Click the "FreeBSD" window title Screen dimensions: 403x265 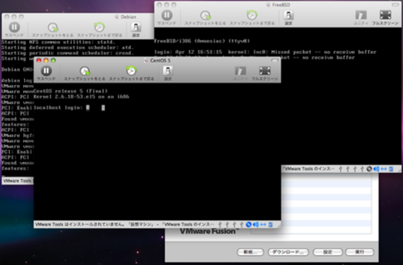pyautogui.click(x=281, y=5)
